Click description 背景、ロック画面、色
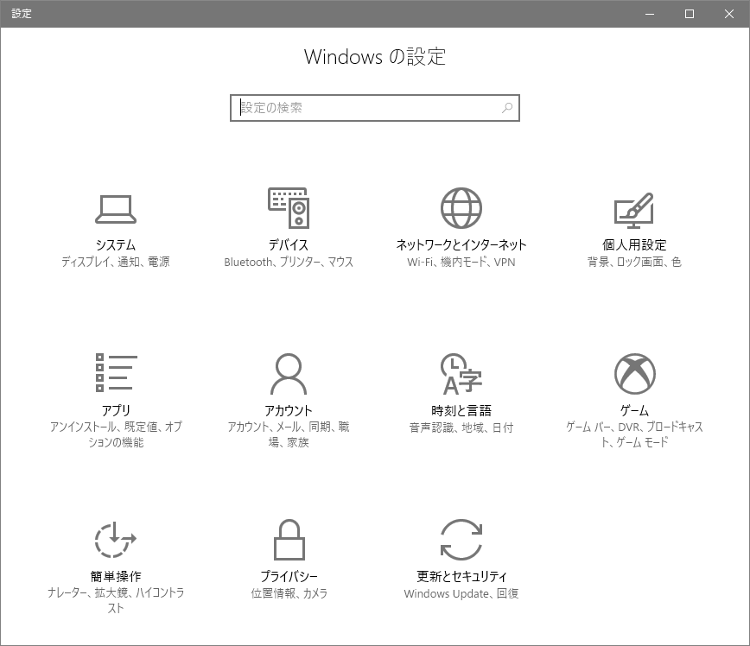The image size is (750, 646). coord(634,262)
